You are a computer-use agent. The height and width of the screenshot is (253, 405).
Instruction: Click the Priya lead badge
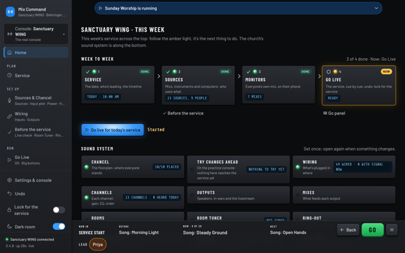coord(97,245)
